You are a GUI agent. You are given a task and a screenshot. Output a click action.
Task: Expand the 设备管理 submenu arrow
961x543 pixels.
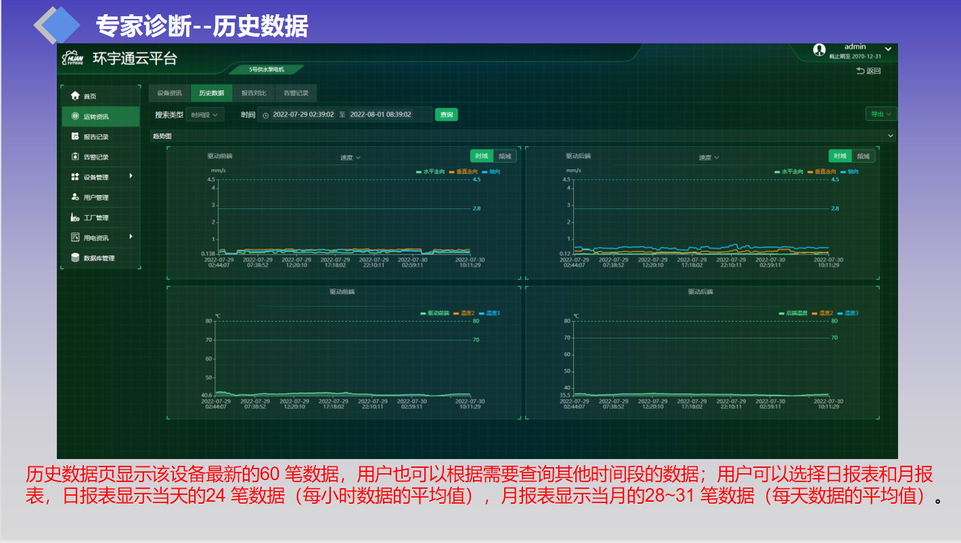[x=131, y=177]
